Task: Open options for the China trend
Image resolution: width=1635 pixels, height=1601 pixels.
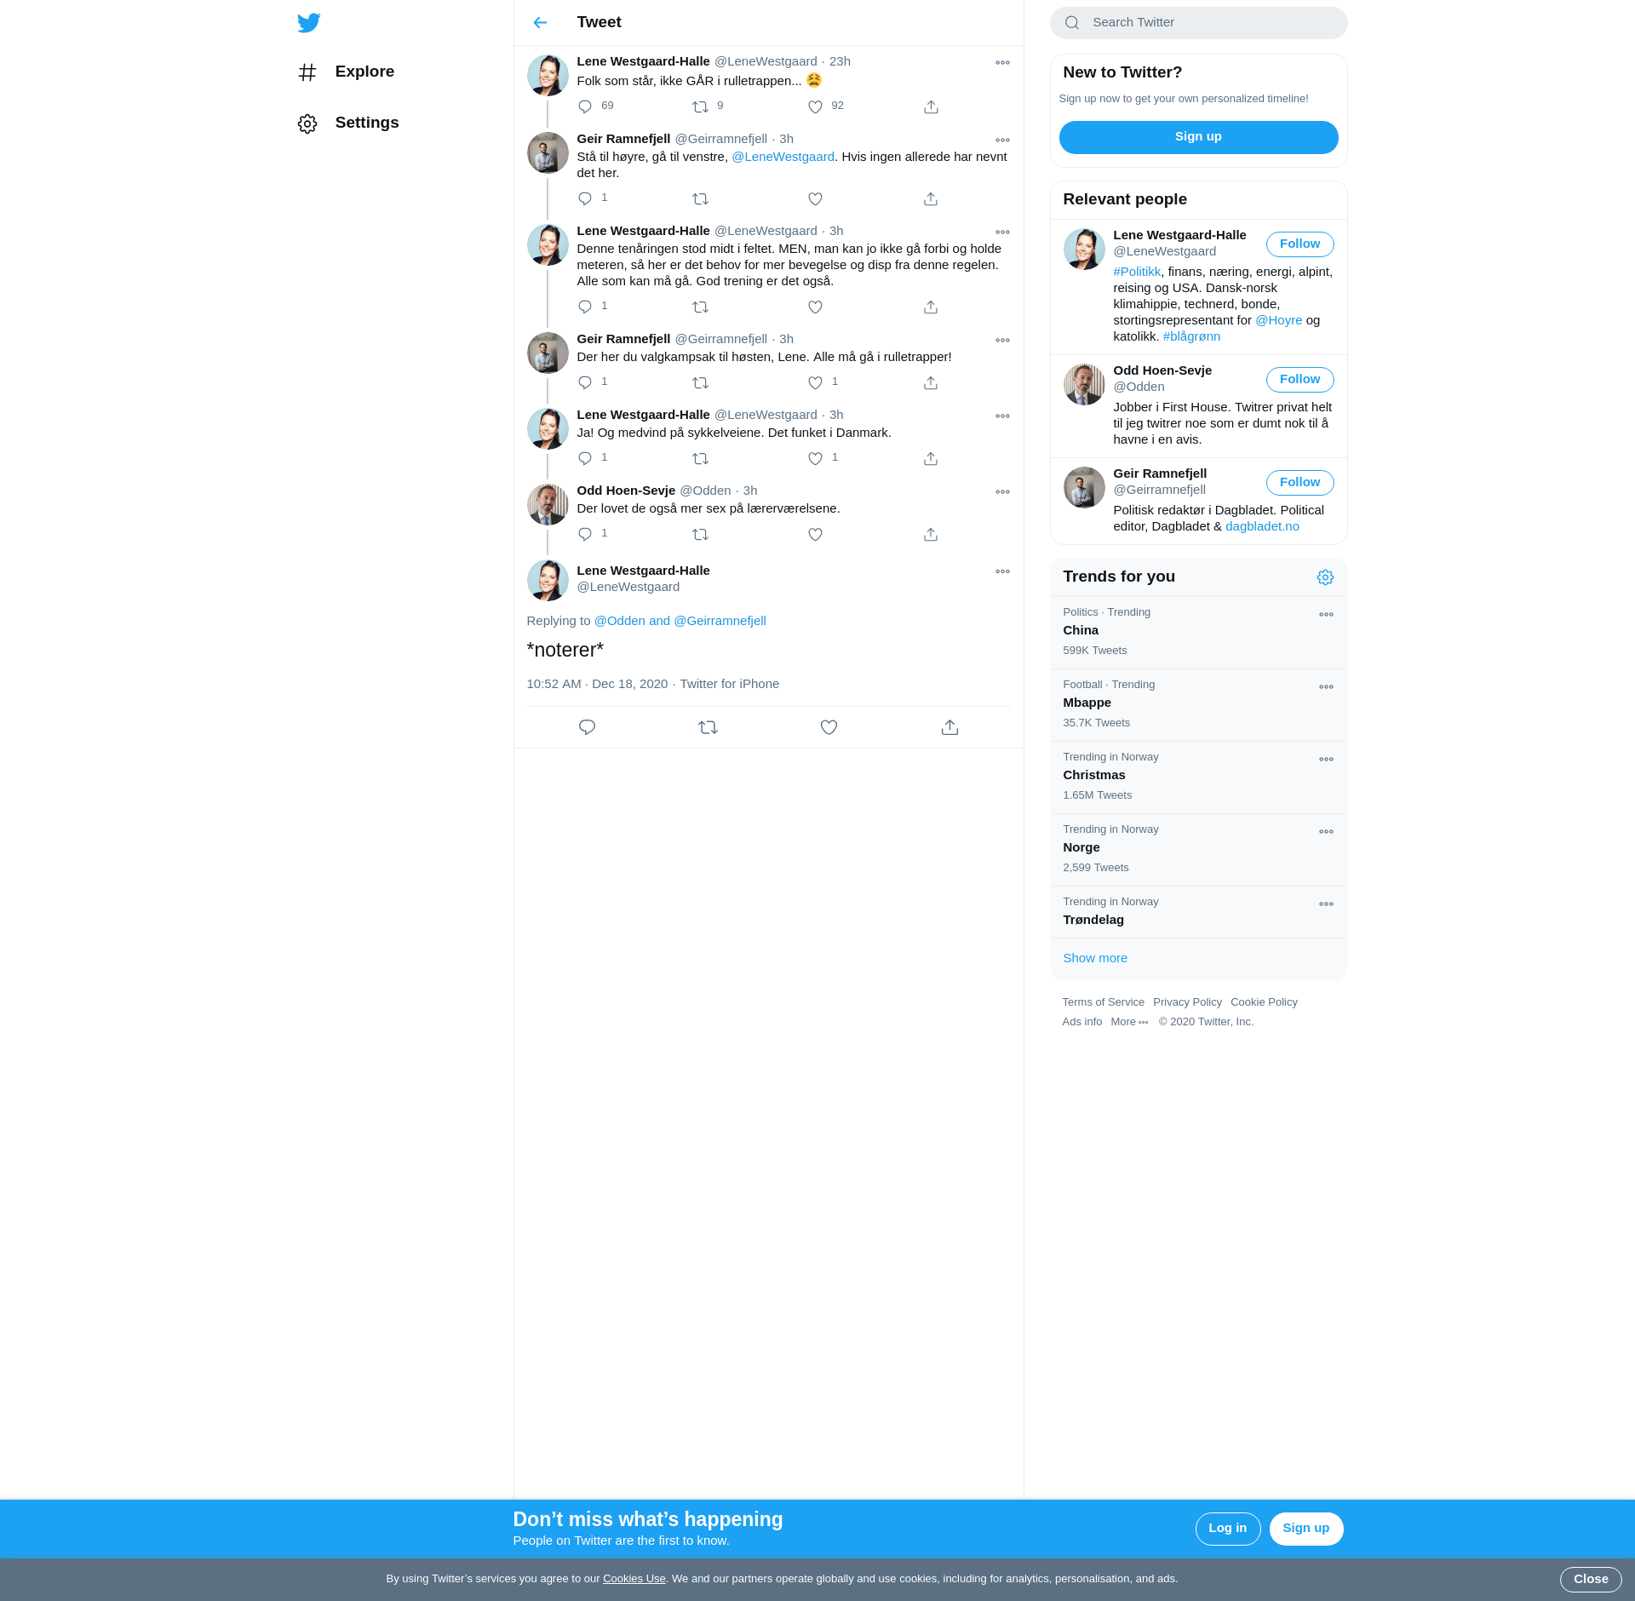Action: tap(1326, 614)
